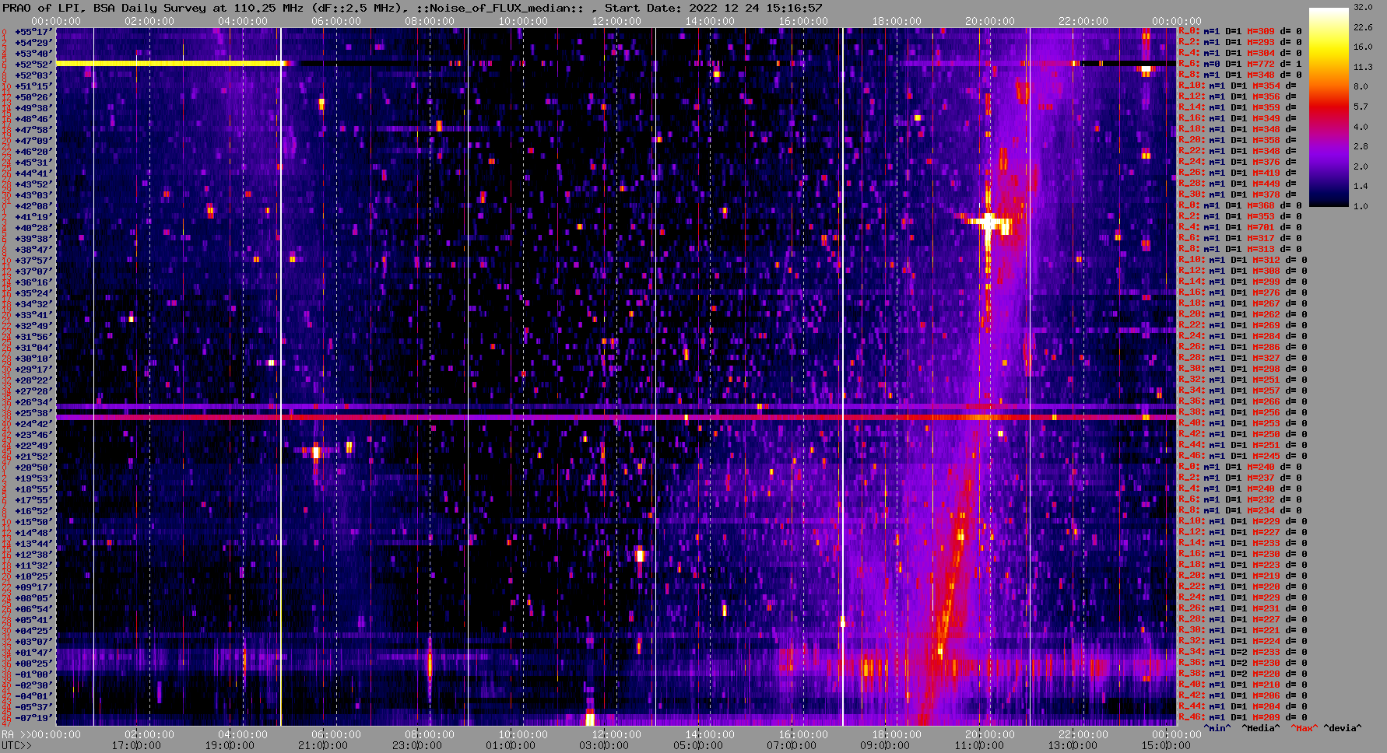Click declination label +52°52'
This screenshot has height=753, width=1387.
point(33,65)
